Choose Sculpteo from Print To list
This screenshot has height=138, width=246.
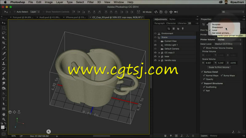(216, 25)
